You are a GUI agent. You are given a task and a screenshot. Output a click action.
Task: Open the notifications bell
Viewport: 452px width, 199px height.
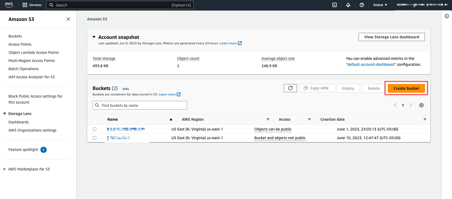coord(348,5)
